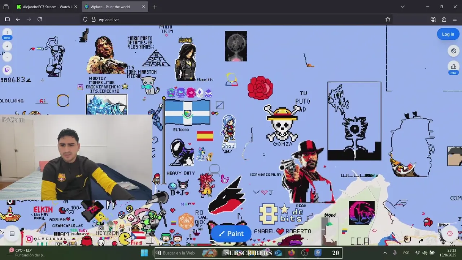Screen dimensions: 462x260
Task: Open Firefox from the taskbar
Action: (291, 253)
